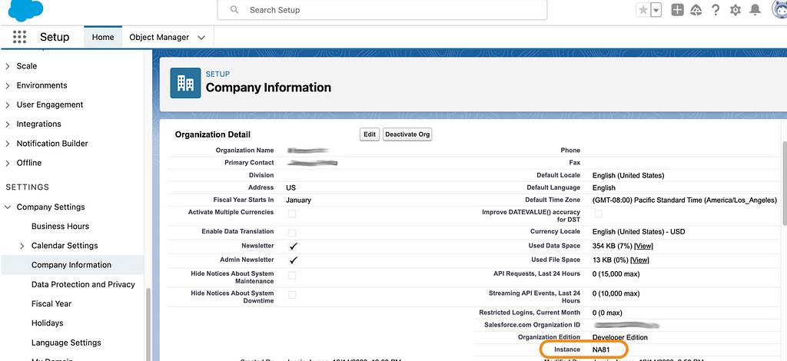The height and width of the screenshot is (361, 787).
Task: Open the Trailhead guidance icon
Action: (x=696, y=10)
